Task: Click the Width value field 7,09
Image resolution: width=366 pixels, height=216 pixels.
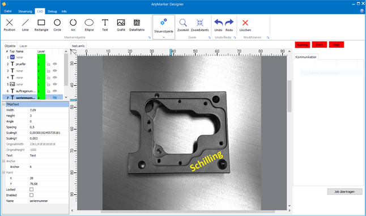Action: pos(49,110)
